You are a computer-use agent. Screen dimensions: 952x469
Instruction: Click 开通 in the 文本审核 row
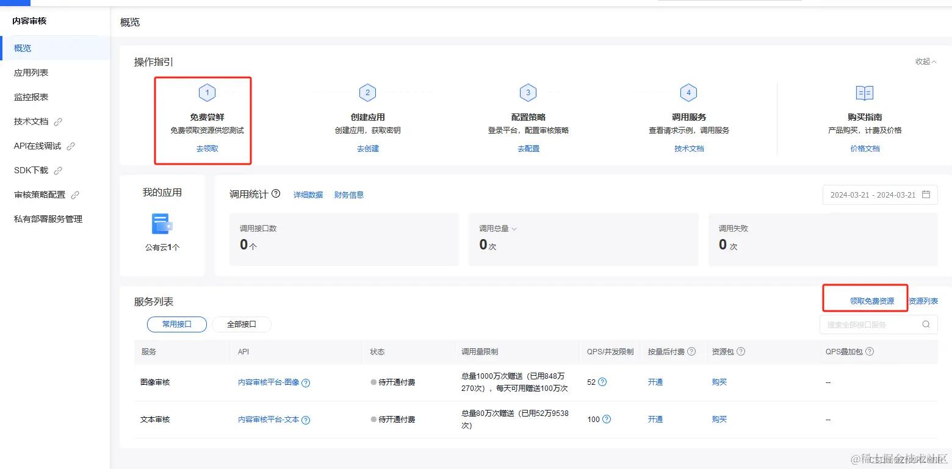[x=655, y=420]
